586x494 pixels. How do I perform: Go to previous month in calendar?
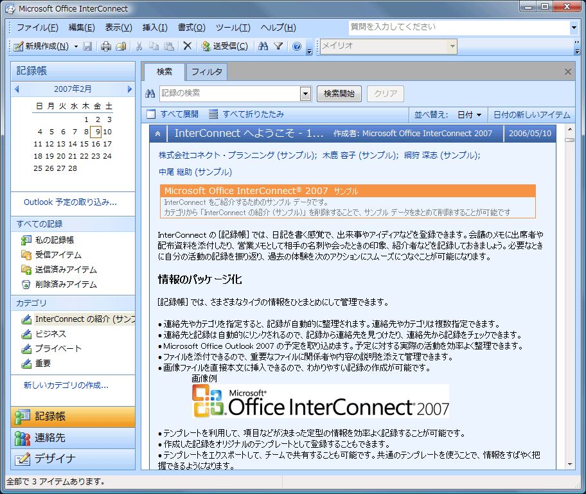pos(17,89)
